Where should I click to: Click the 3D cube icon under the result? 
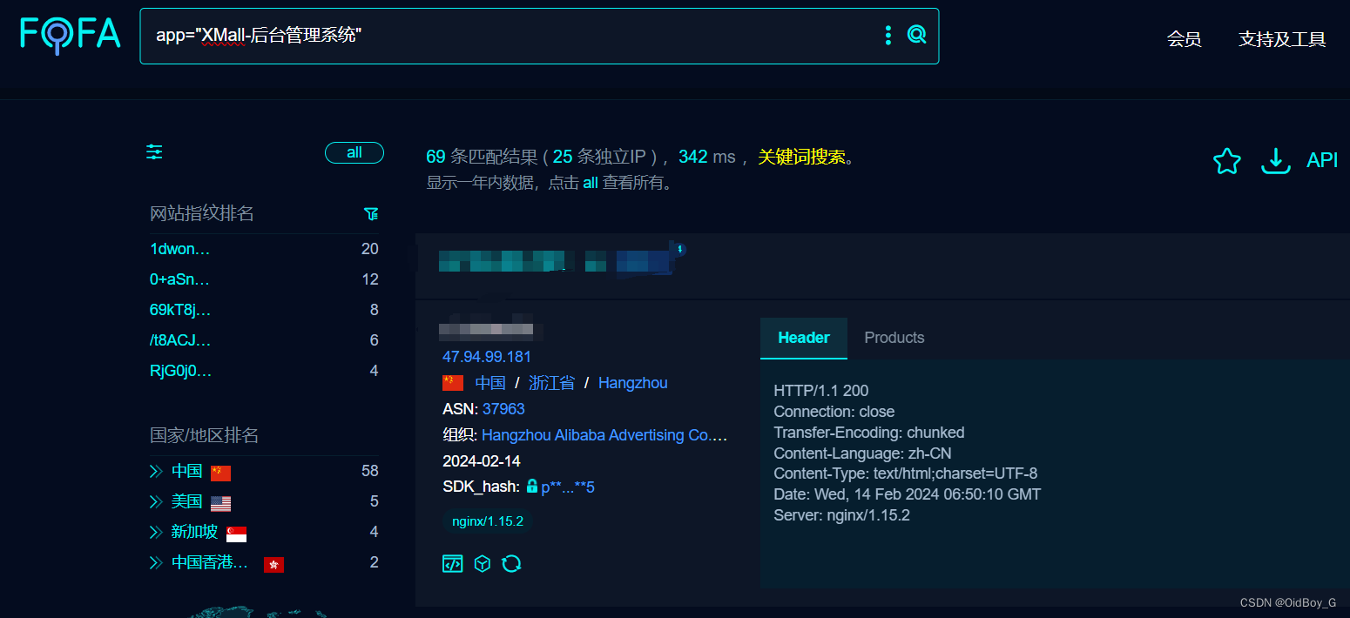click(483, 563)
